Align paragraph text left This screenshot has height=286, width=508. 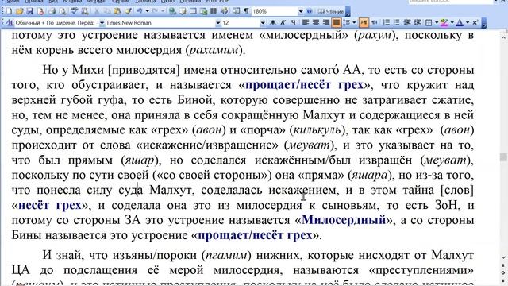tap(305, 22)
